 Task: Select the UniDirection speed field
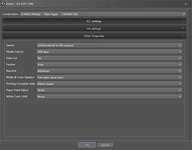click(x=109, y=45)
